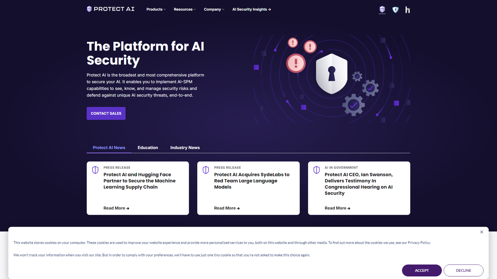Close the cookie banner with the X

(x=481, y=232)
